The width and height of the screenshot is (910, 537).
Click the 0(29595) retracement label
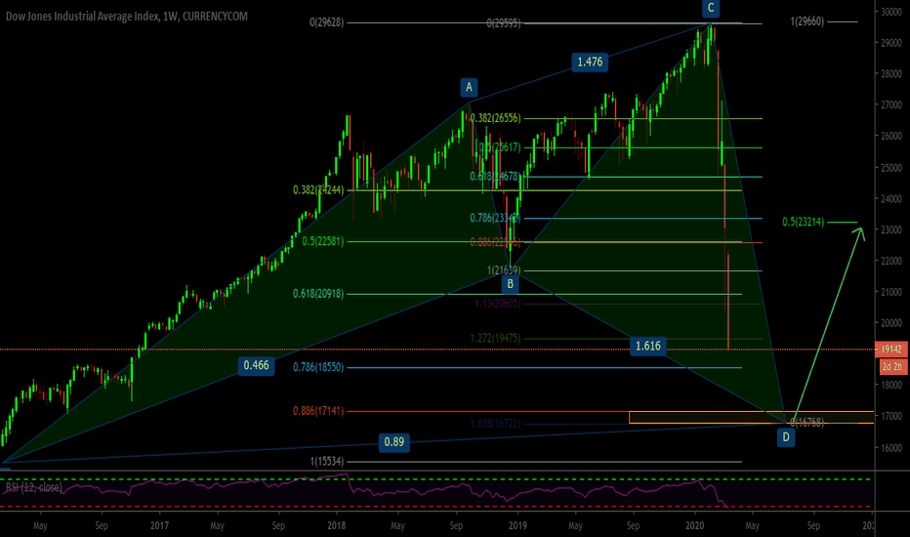[503, 23]
